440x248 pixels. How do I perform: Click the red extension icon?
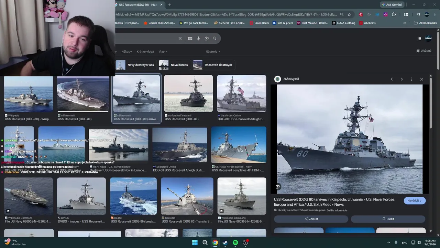tap(361, 14)
